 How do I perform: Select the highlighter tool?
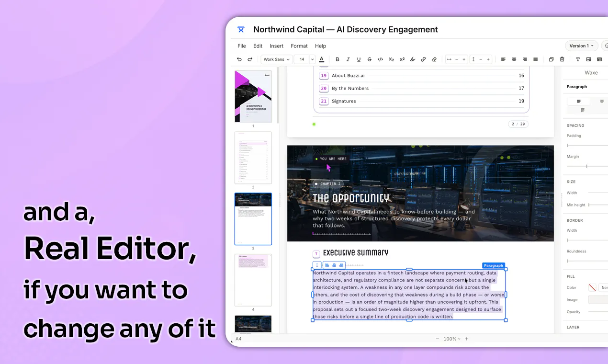point(413,59)
